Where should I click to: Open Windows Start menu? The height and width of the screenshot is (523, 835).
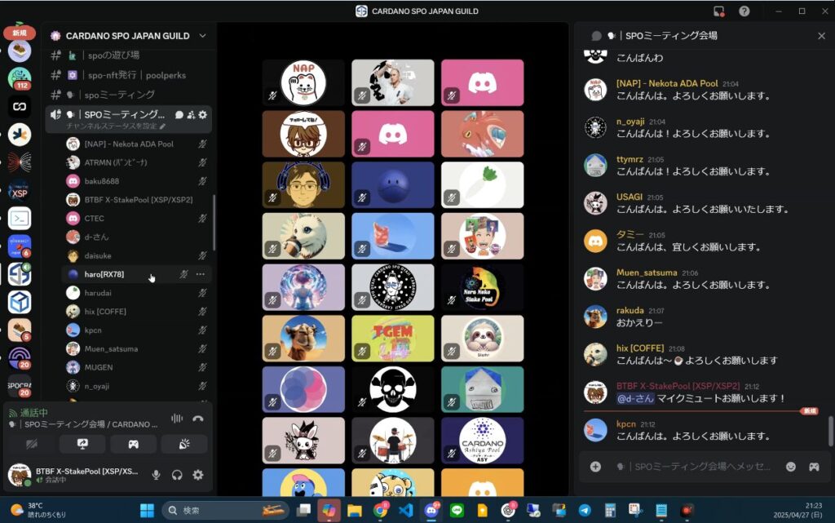point(147,510)
